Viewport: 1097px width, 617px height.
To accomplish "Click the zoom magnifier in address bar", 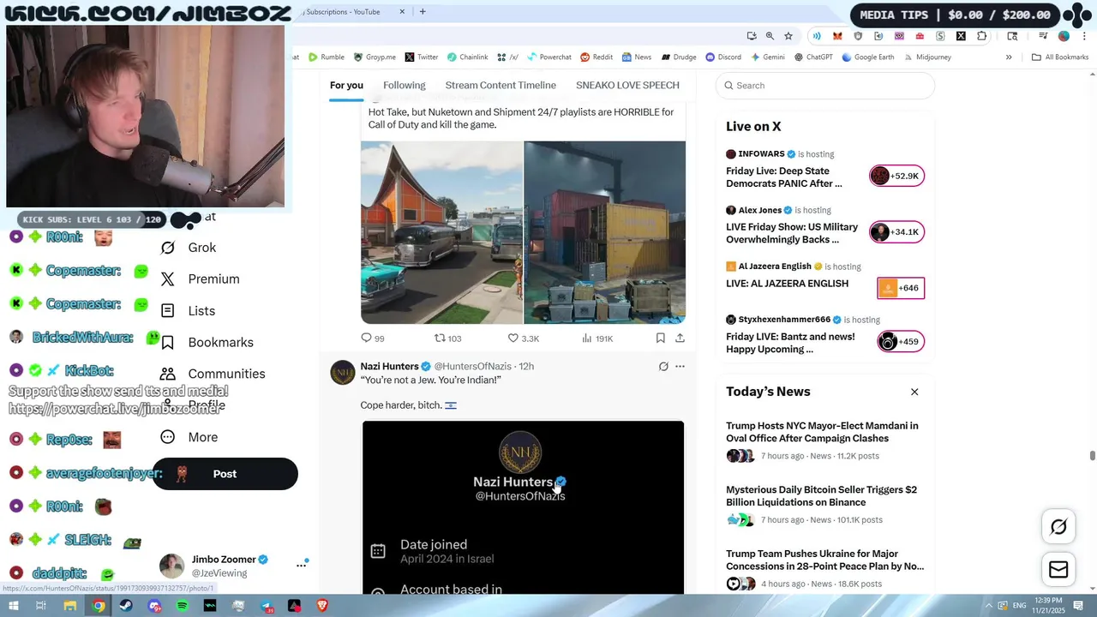I will (x=770, y=36).
